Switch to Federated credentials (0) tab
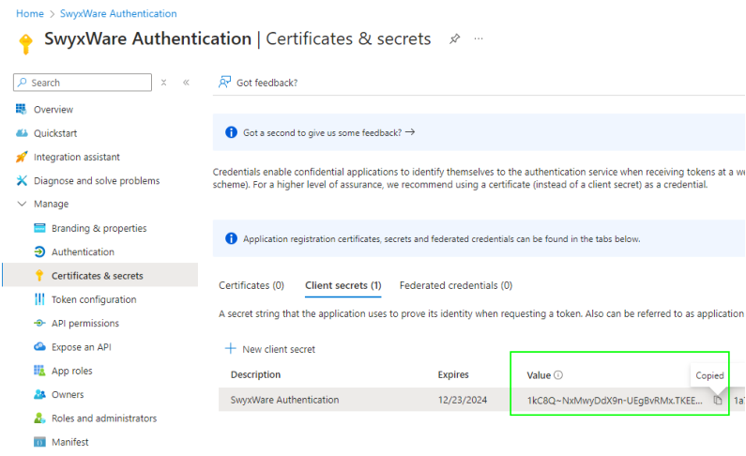The height and width of the screenshot is (456, 746). point(455,285)
